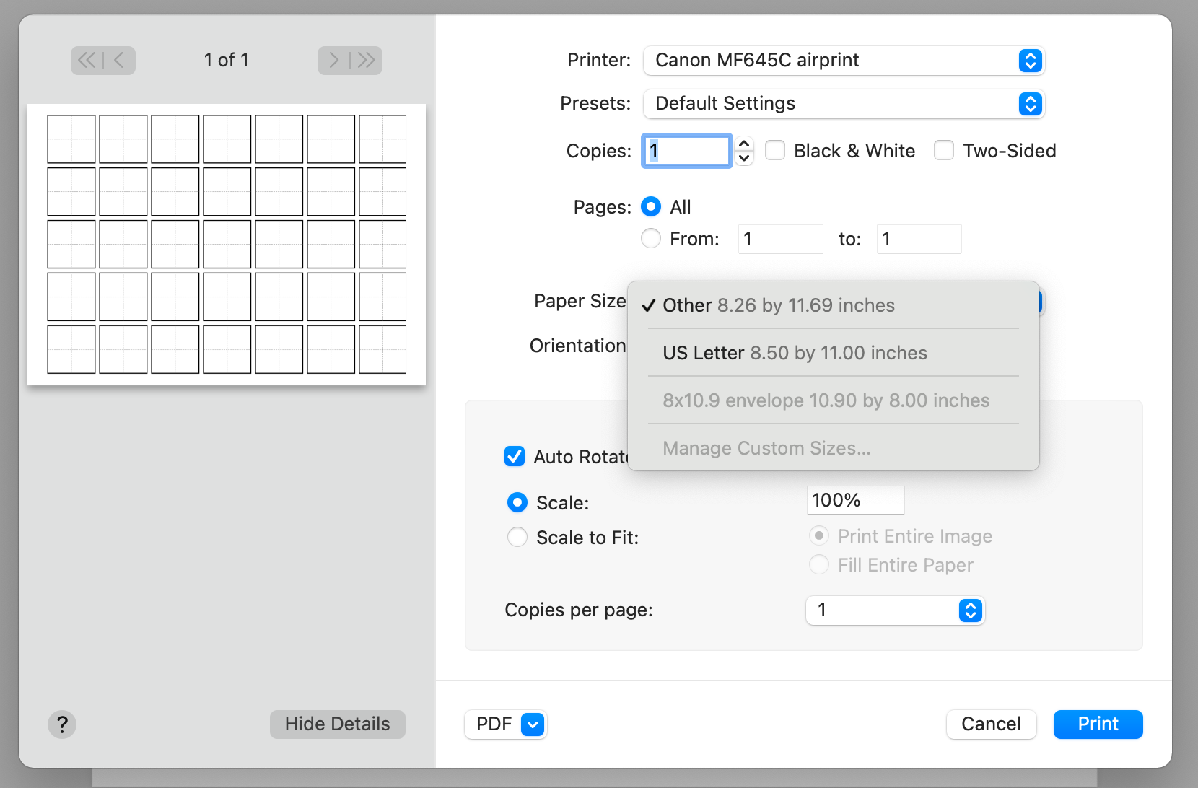Open the Copies per page dropdown
1198x788 pixels.
click(x=895, y=610)
